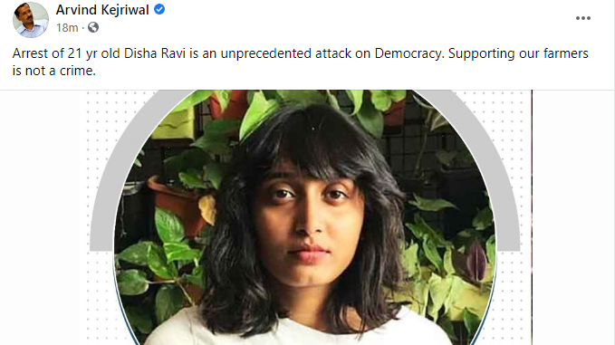Viewport: 615px width, 345px height.
Task: Open the Arvind Kejriwal profile name link
Action: pyautogui.click(x=102, y=10)
